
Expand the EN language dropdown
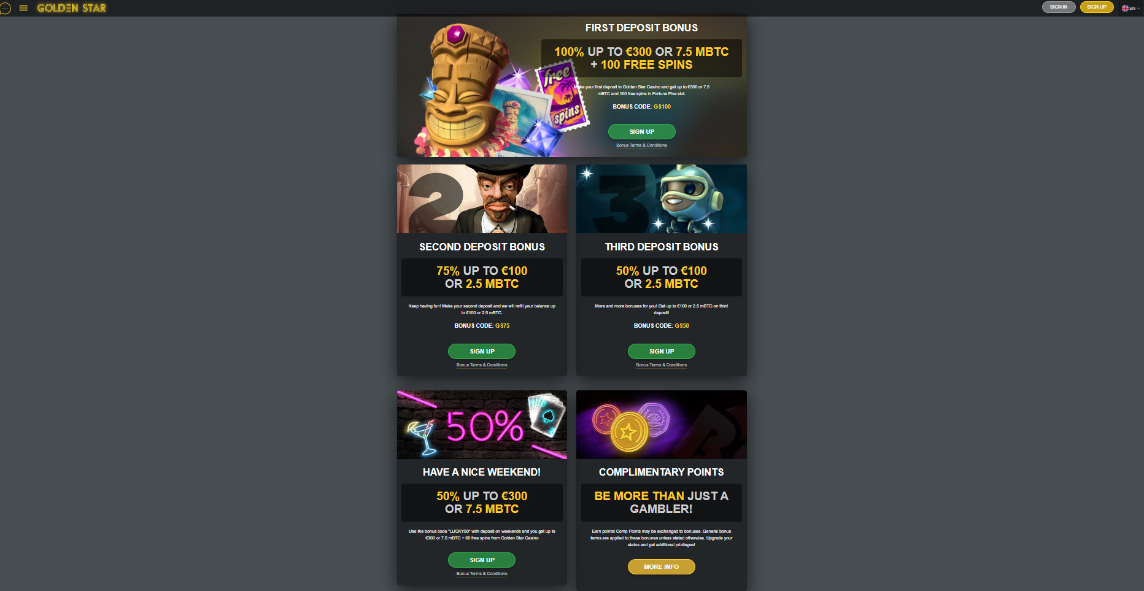point(1131,8)
